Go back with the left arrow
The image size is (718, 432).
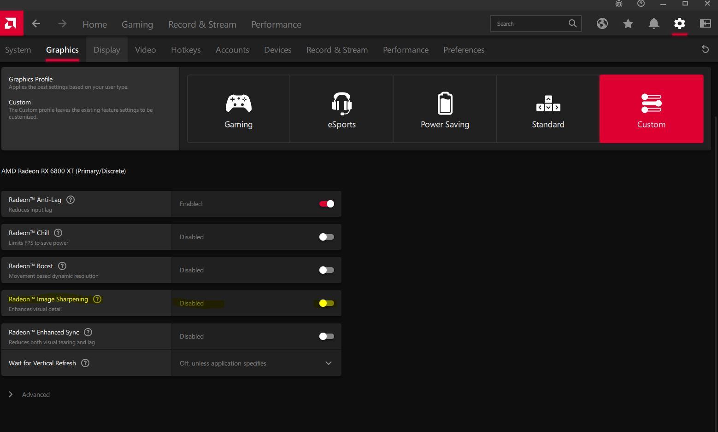[36, 23]
